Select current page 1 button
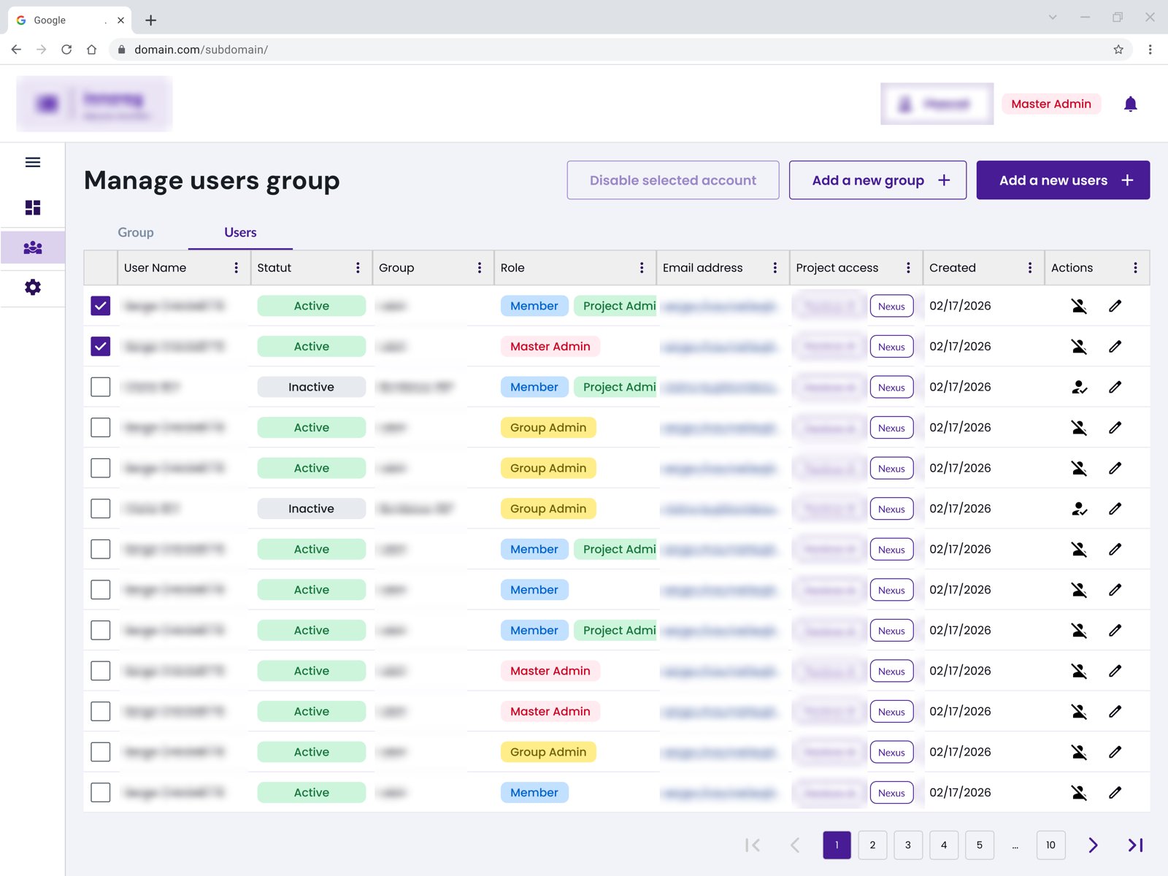This screenshot has height=876, width=1168. pos(837,845)
